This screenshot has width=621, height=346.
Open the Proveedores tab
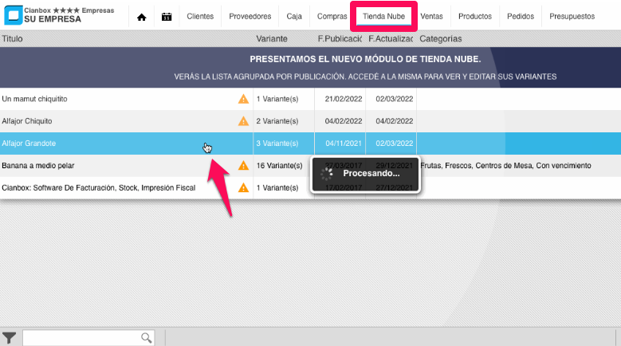[250, 16]
